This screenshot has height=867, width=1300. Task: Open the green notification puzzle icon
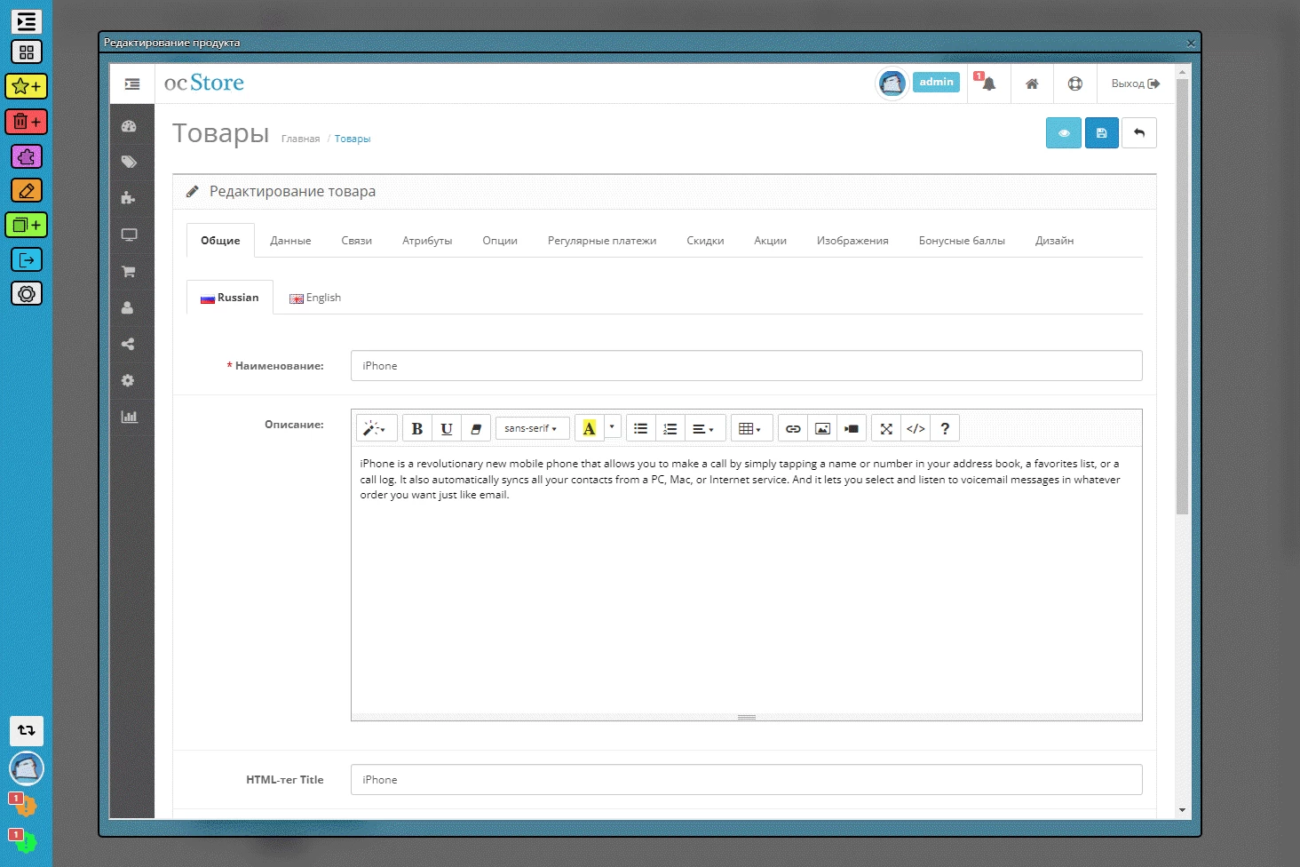coord(24,840)
